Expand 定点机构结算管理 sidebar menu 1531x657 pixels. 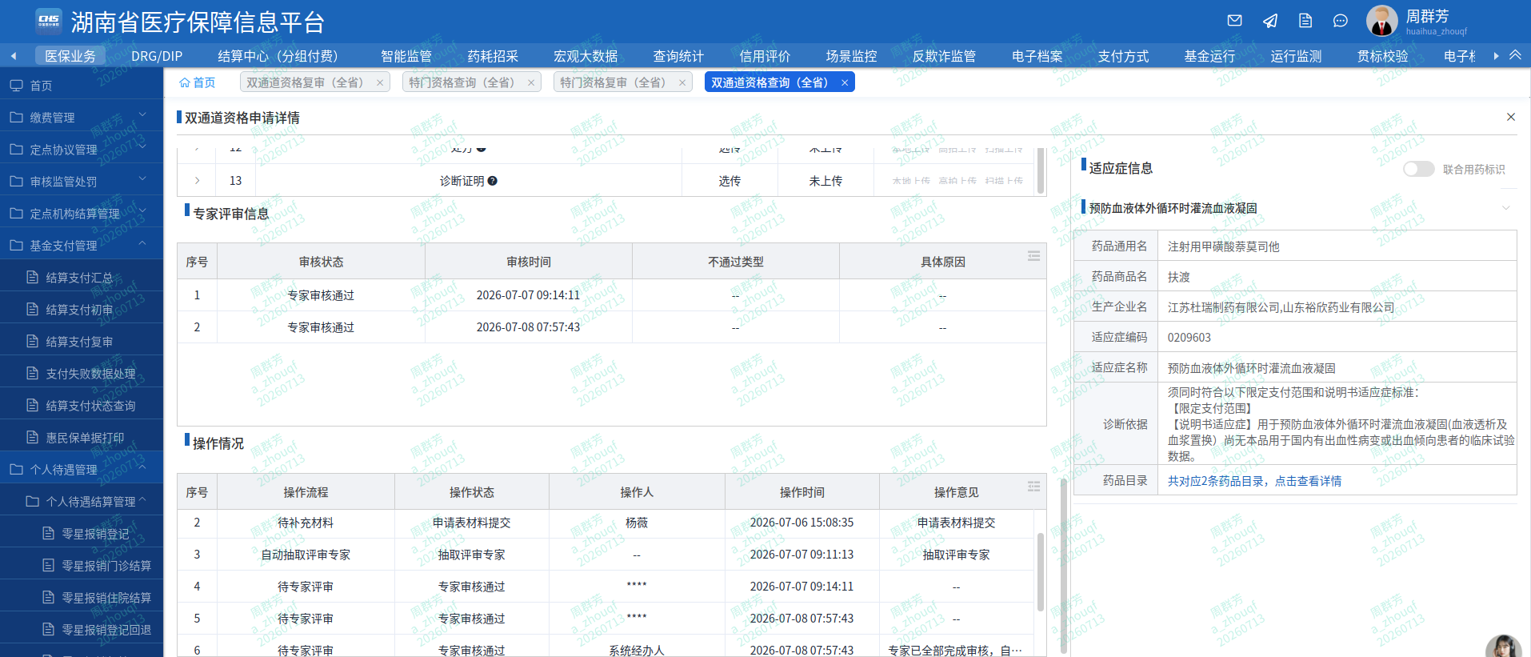coord(82,214)
